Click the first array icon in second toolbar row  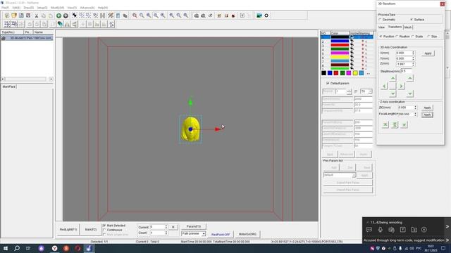6,24
